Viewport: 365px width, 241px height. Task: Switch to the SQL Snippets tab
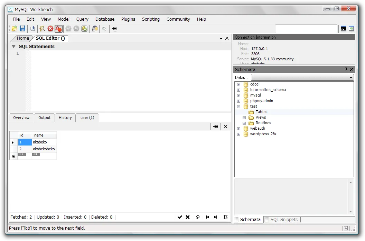[283, 220]
